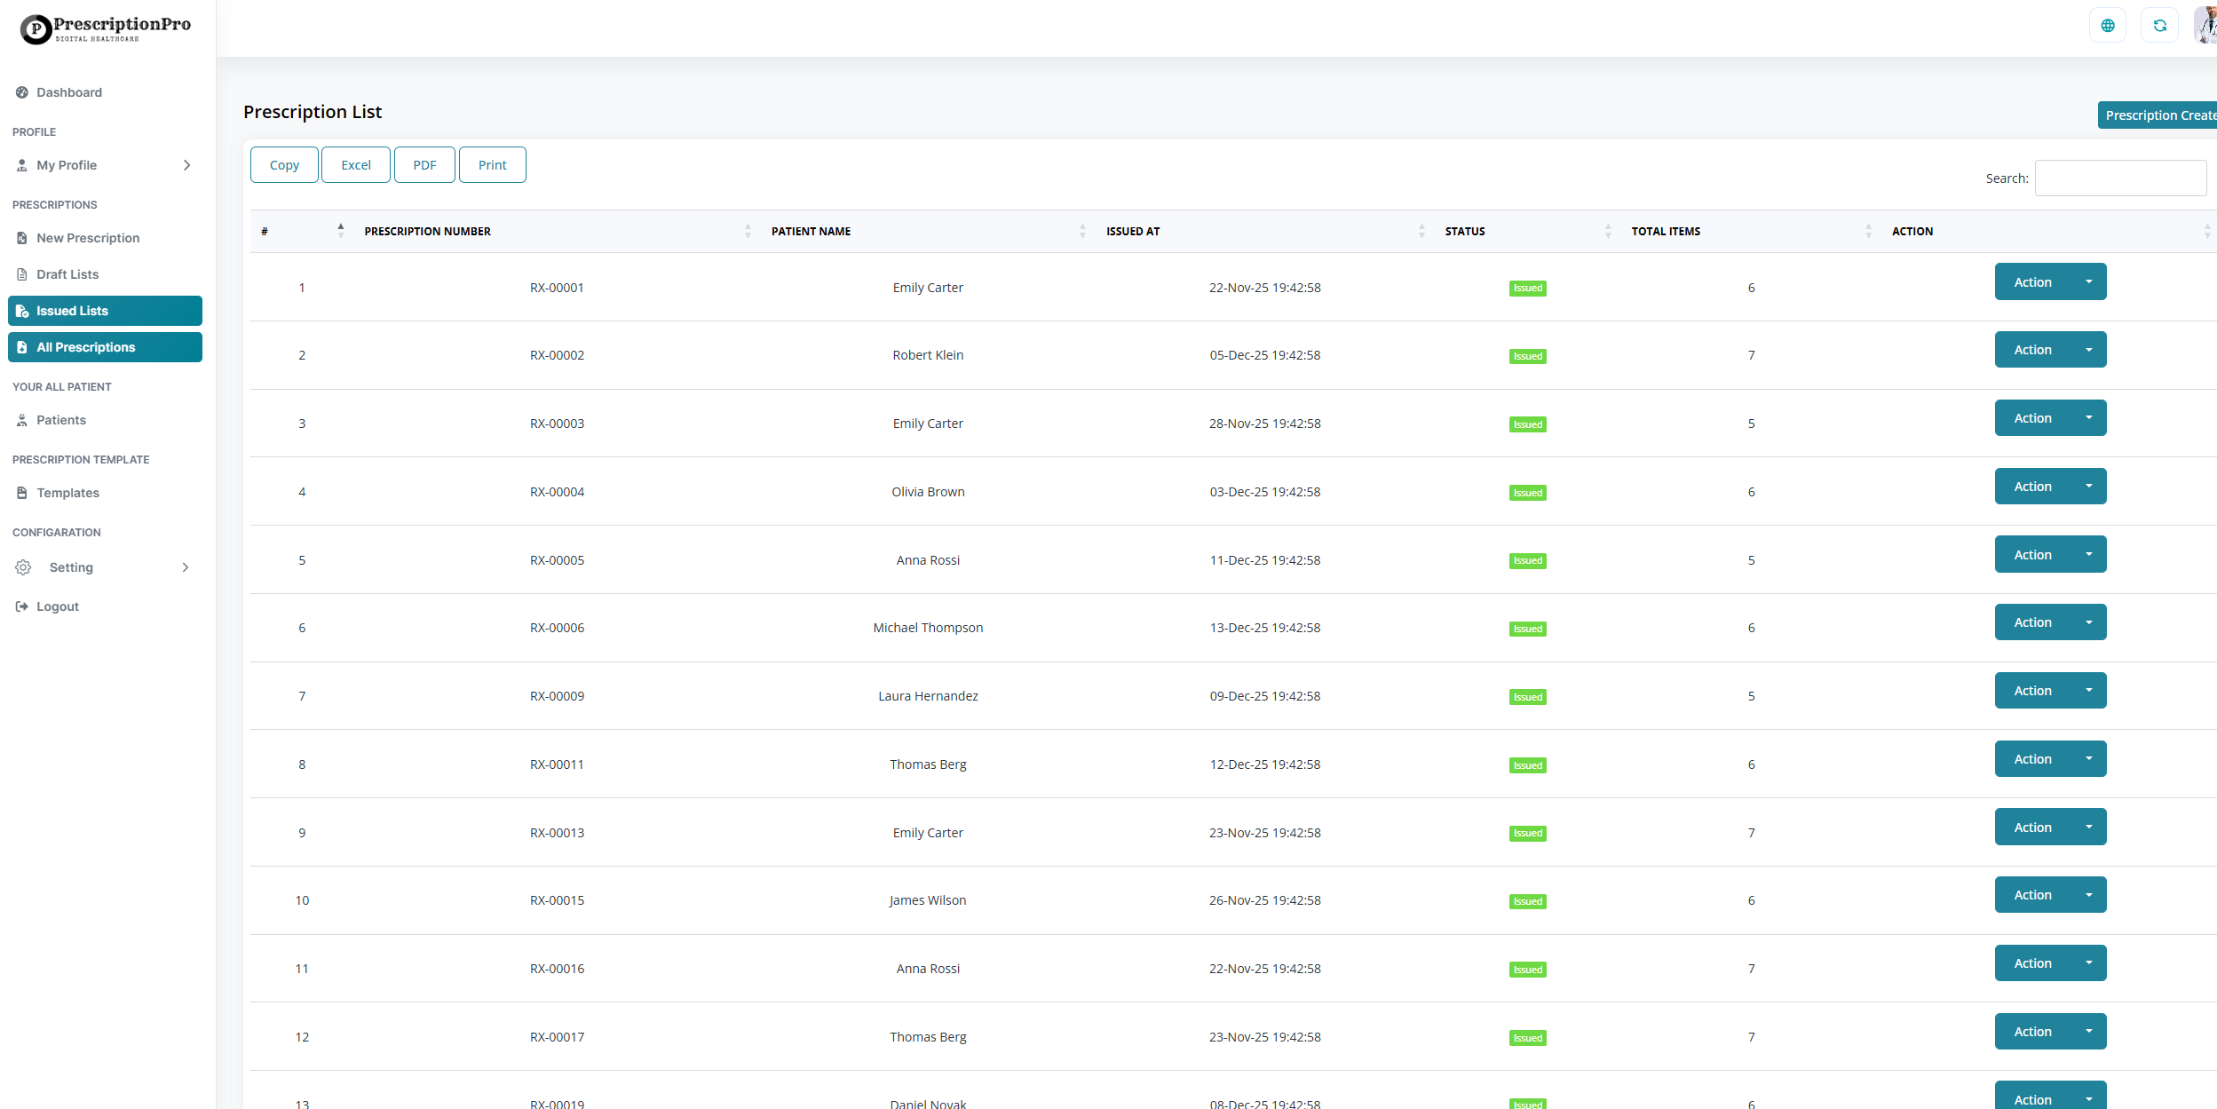This screenshot has height=1109, width=2217.
Task: Expand the My Profile submenu
Action: [x=186, y=165]
